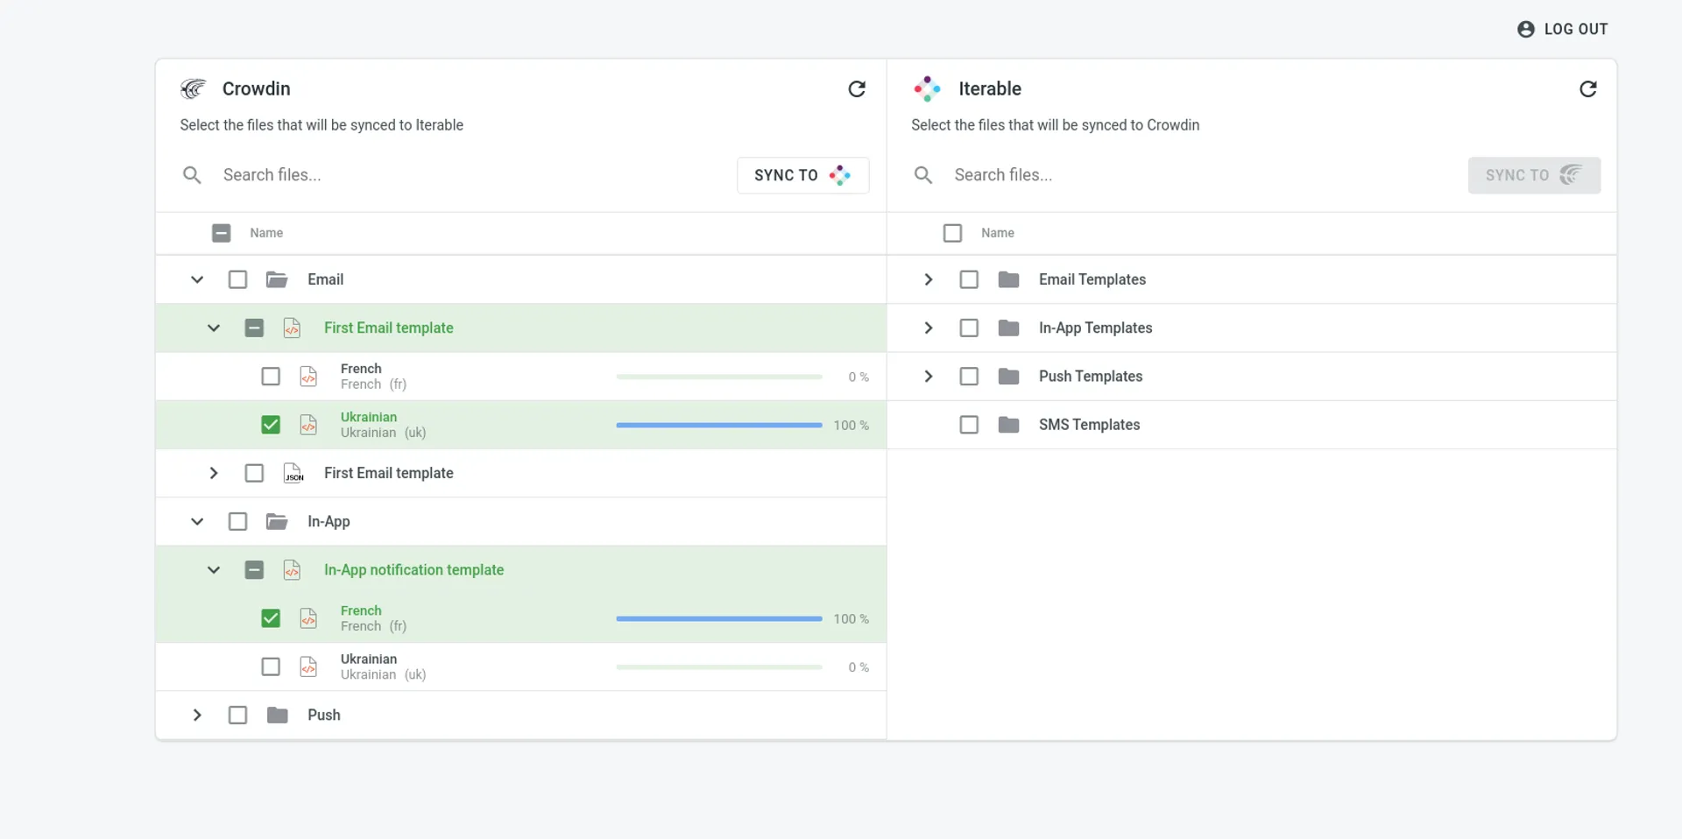Image resolution: width=1682 pixels, height=839 pixels.
Task: Uncheck the Ukrainian 100 % translation checkbox
Action: (x=271, y=425)
